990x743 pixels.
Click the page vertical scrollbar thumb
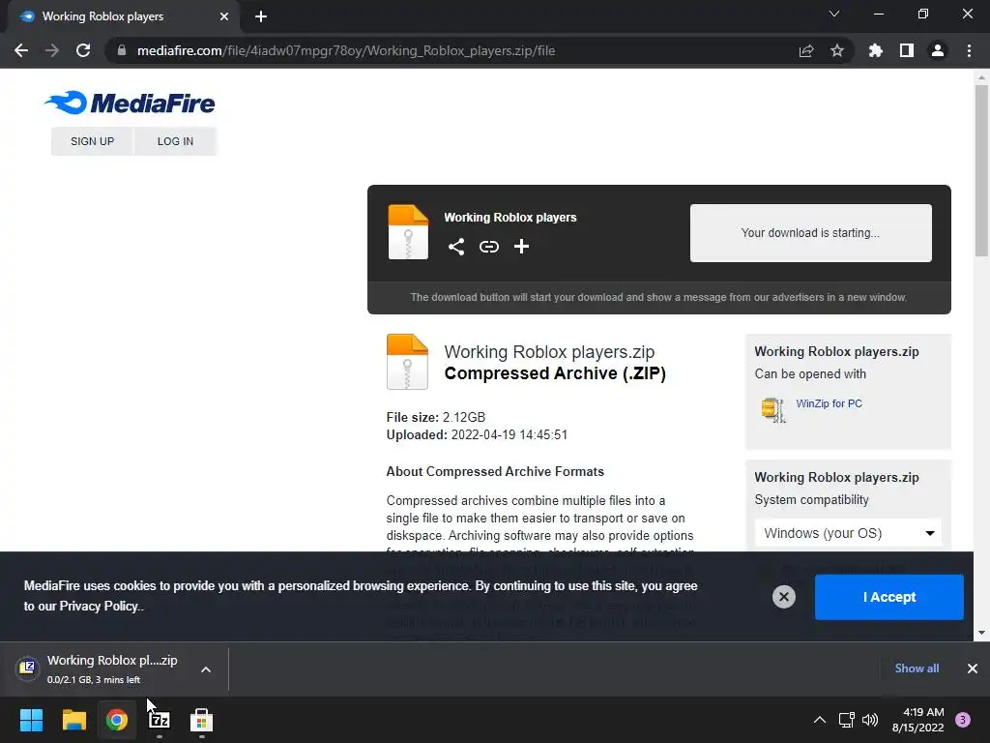[981, 170]
